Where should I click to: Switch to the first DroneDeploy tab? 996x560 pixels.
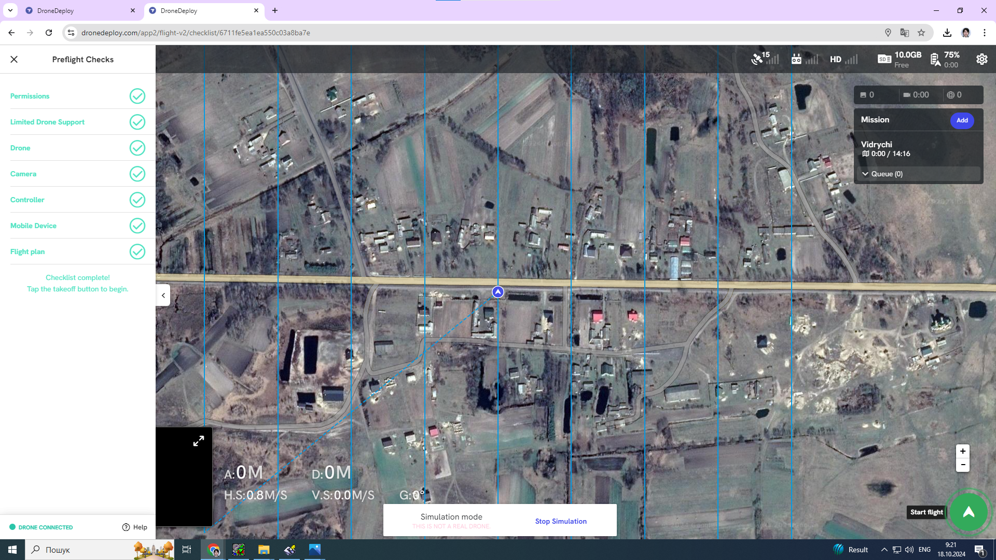[78, 10]
